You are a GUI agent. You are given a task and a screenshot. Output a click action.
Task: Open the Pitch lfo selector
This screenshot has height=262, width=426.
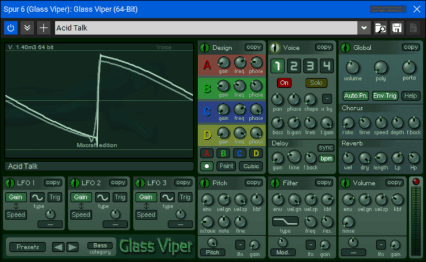coord(240,244)
